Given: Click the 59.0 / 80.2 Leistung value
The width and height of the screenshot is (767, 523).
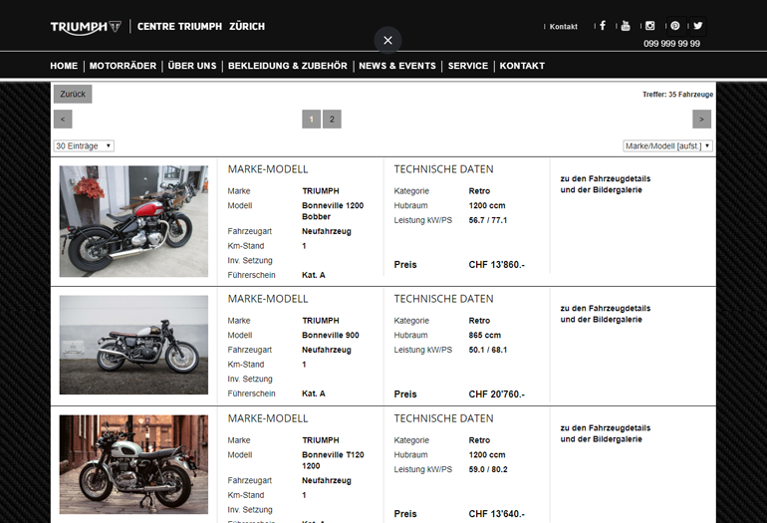Looking at the screenshot, I should [488, 469].
